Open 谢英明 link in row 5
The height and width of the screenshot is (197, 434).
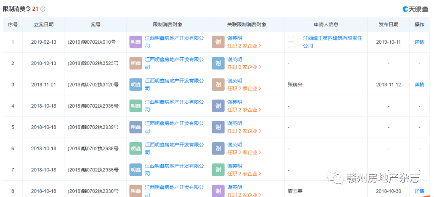tap(234, 123)
